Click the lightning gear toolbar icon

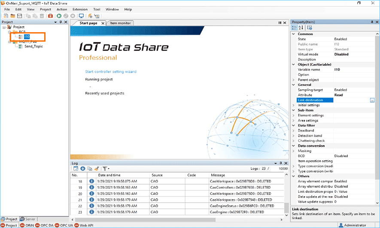(90, 16)
